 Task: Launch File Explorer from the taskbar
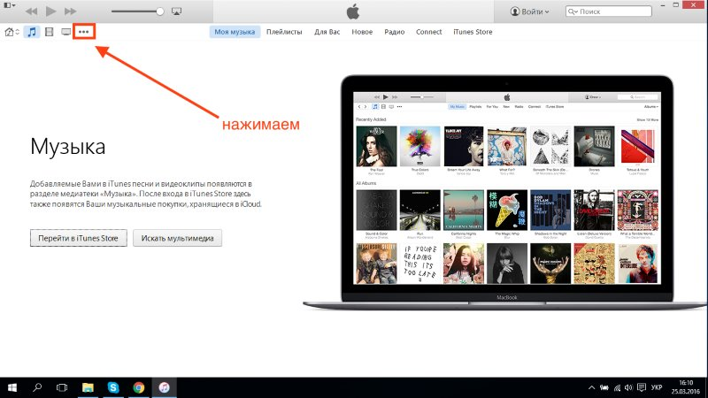pyautogui.click(x=88, y=387)
